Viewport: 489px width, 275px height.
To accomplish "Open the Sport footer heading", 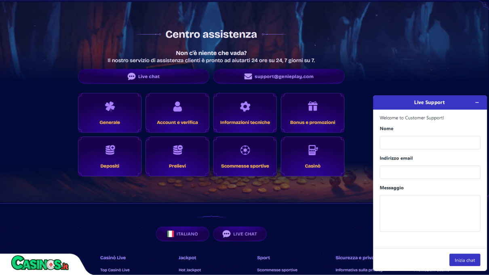I will coord(263,258).
